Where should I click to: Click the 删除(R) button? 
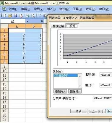[x=75, y=91]
